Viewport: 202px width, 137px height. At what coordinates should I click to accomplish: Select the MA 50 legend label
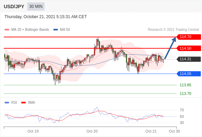(65, 30)
